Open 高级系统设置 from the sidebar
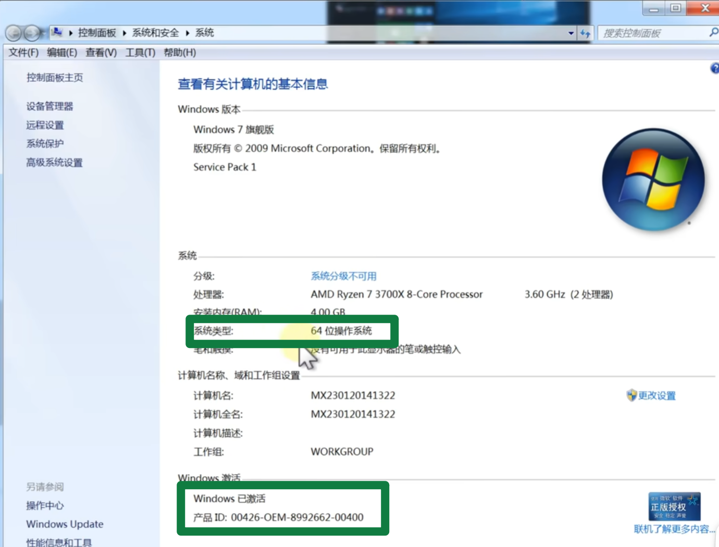Image resolution: width=719 pixels, height=547 pixels. pyautogui.click(x=54, y=163)
